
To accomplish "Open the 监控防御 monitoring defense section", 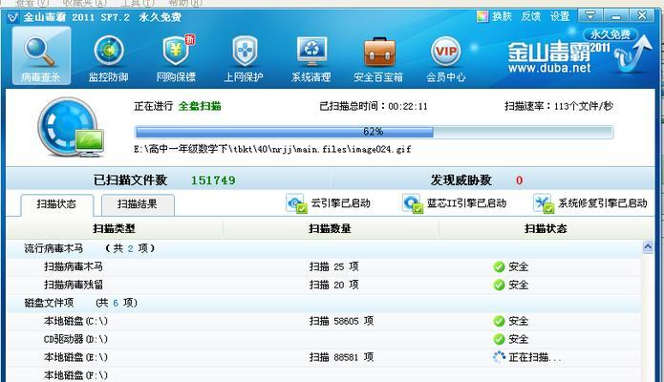I will click(x=108, y=58).
